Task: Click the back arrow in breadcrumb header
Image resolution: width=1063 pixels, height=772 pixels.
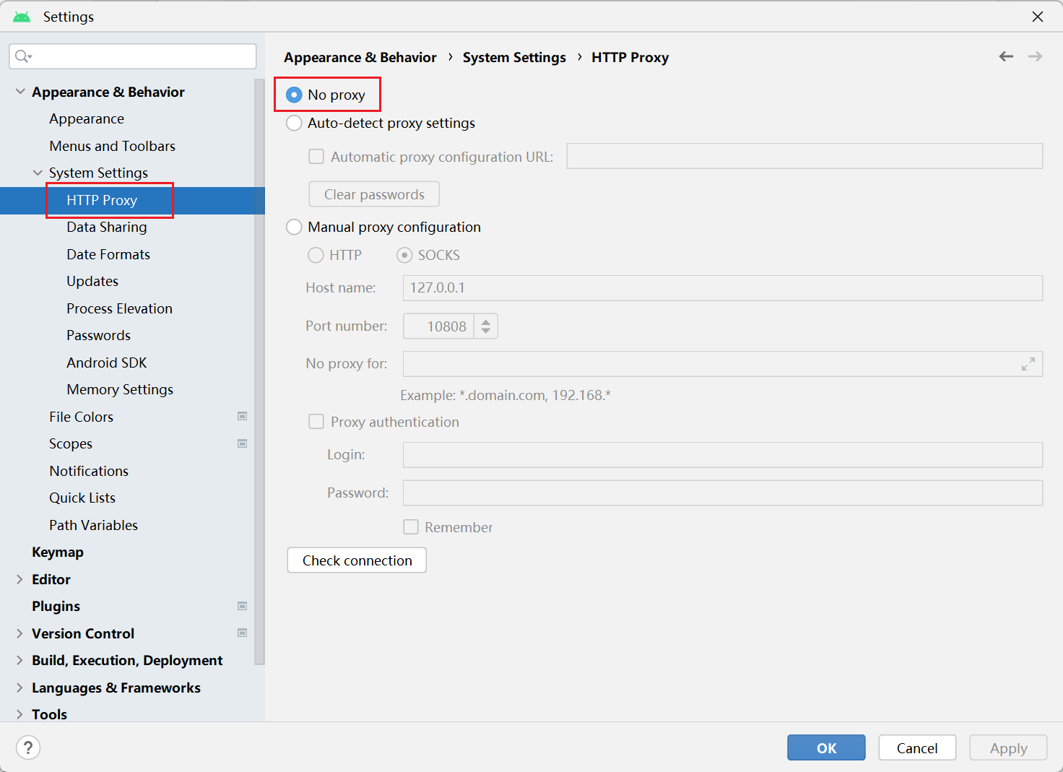Action: tap(1006, 56)
